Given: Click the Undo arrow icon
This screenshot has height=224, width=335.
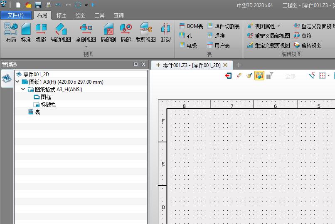Looking at the screenshot, I should click(58, 5).
